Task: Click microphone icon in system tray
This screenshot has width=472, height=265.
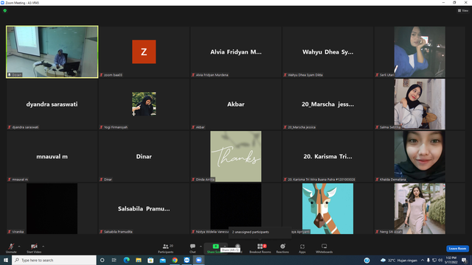Action: (x=428, y=260)
